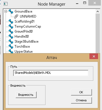Image resolution: width=102 pixels, height=110 pixels.
Task: Click the GroundBase bone icon
Action: (x=11, y=11)
